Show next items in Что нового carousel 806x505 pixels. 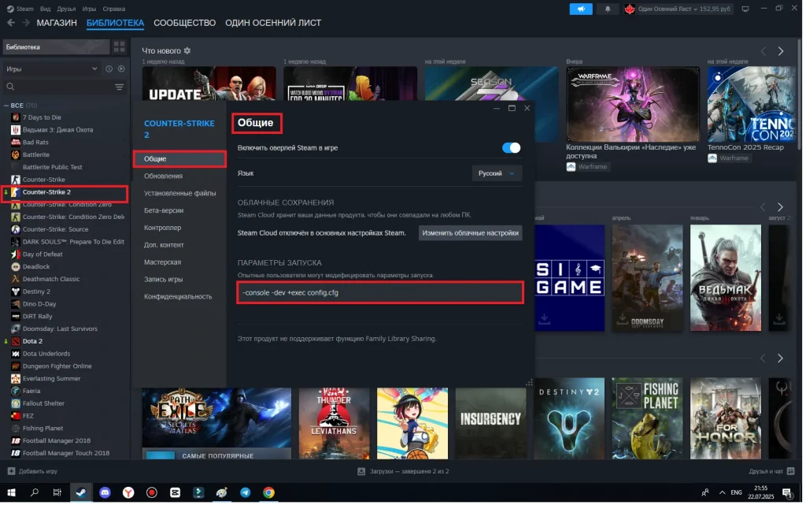pyautogui.click(x=780, y=51)
